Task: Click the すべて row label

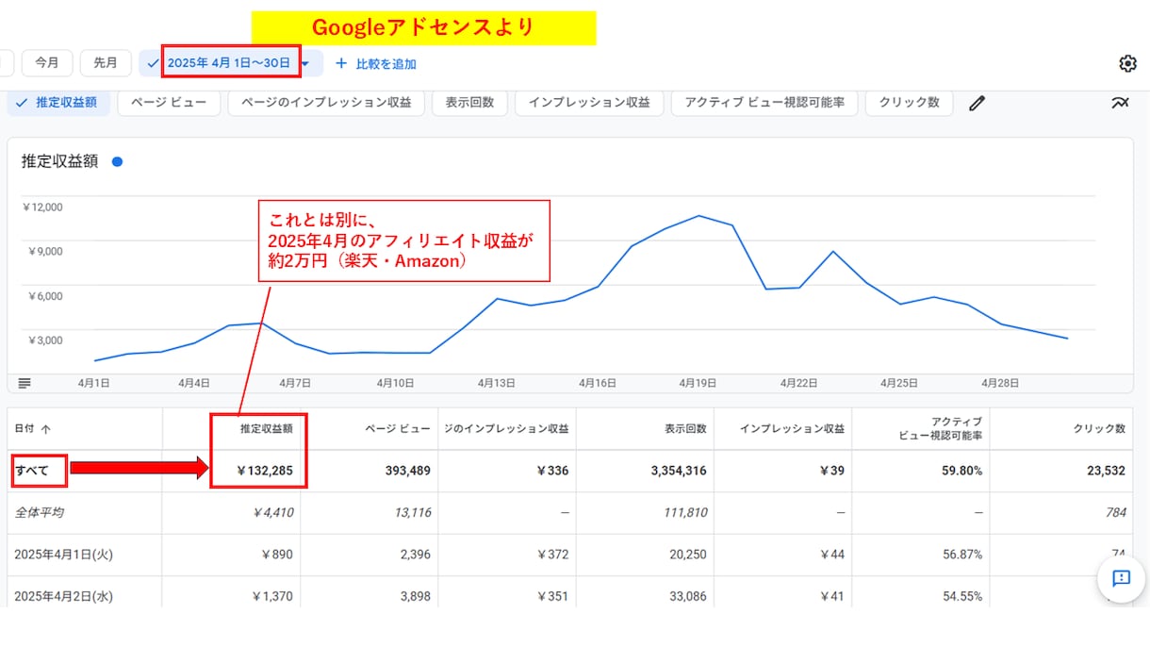Action: click(x=31, y=471)
